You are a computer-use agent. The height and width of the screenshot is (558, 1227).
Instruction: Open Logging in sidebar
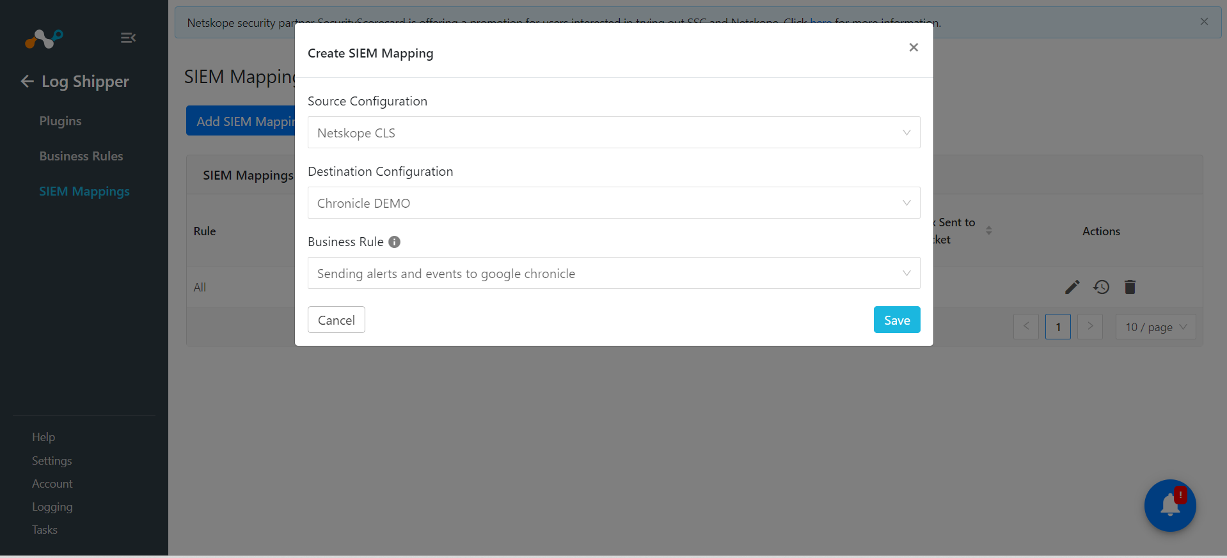point(52,507)
